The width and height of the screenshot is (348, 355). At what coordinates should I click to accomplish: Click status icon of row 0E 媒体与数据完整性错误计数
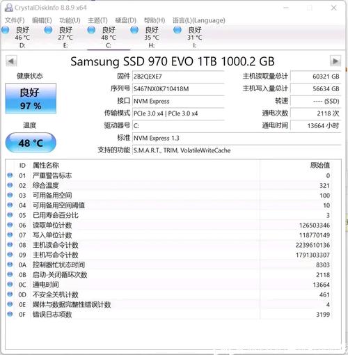tap(10, 304)
